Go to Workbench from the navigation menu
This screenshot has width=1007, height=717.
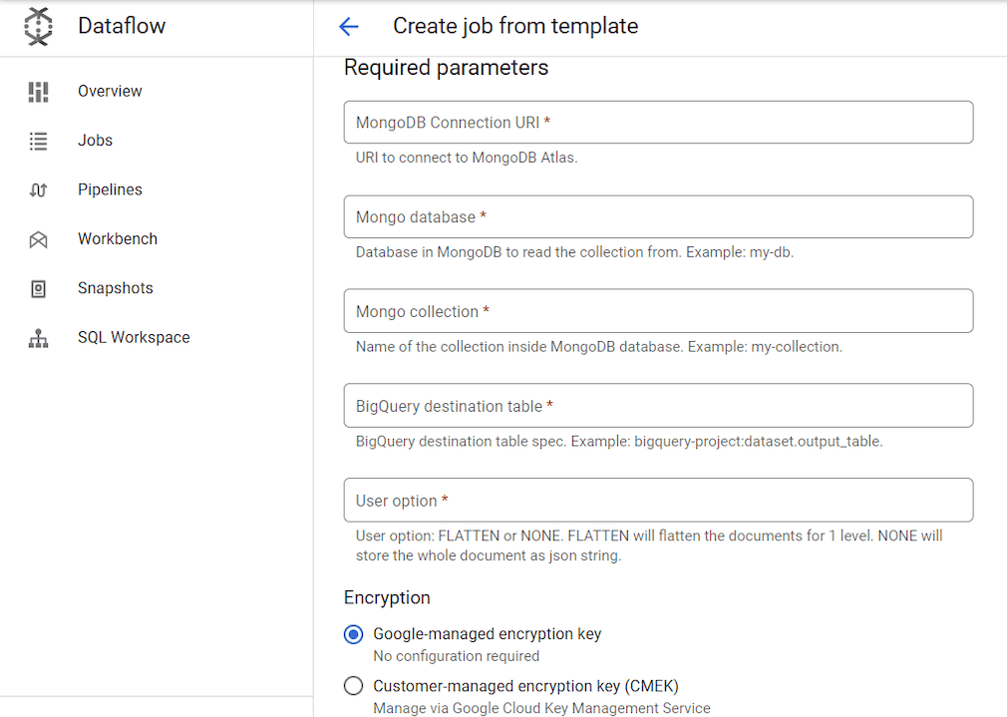click(x=117, y=238)
